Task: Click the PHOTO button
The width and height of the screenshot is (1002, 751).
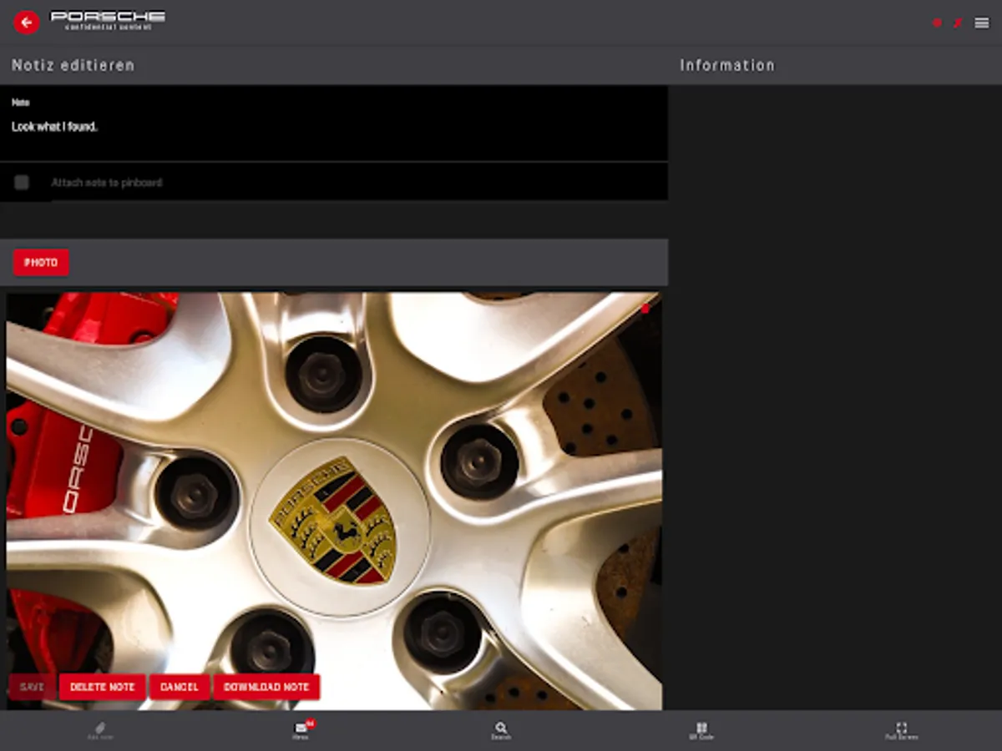Action: 41,262
